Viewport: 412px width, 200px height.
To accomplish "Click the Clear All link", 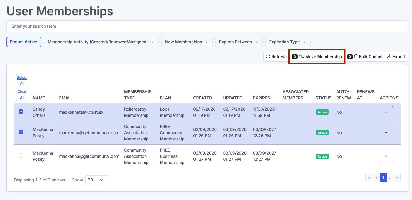I will click(22, 95).
